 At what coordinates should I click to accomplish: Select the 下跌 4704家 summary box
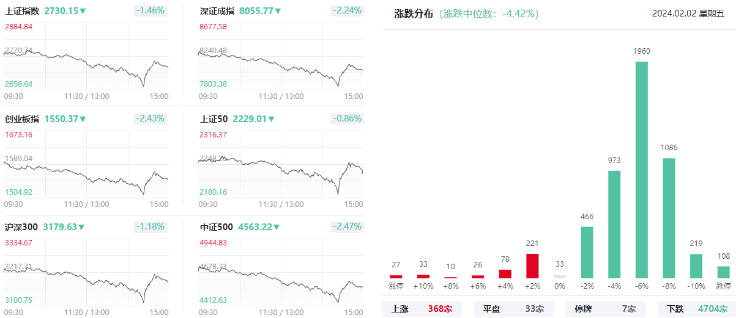coord(697,309)
